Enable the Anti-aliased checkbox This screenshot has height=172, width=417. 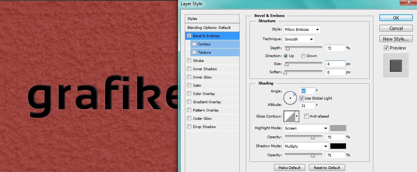306,116
